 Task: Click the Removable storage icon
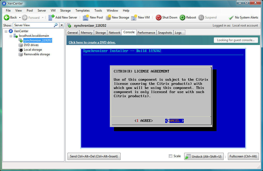21,54
